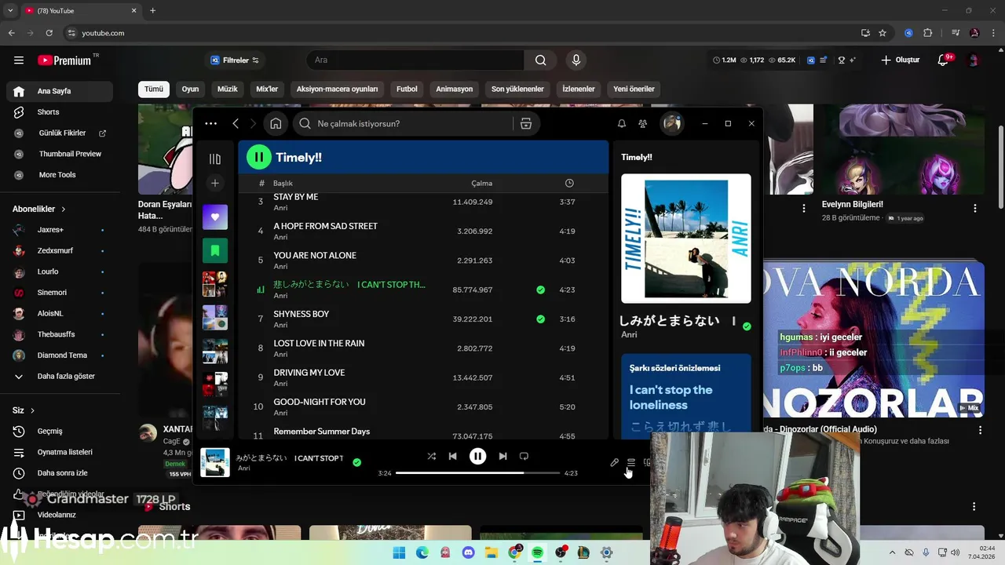Click the Timely!! album cover in now playing panel
Image resolution: width=1005 pixels, height=565 pixels.
click(685, 239)
